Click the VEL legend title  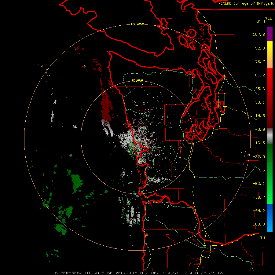tap(268, 18)
